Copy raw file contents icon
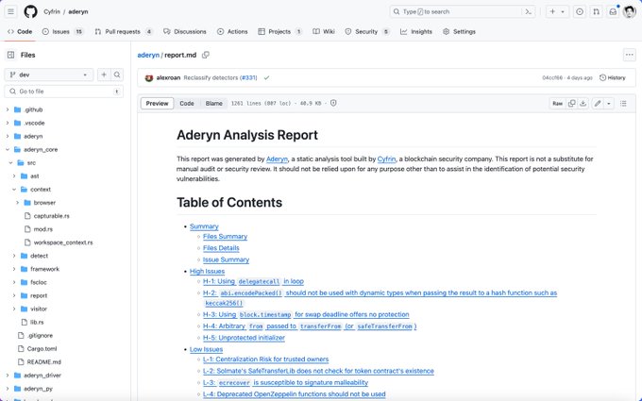Screen dimensions: 642x401 coord(571,104)
